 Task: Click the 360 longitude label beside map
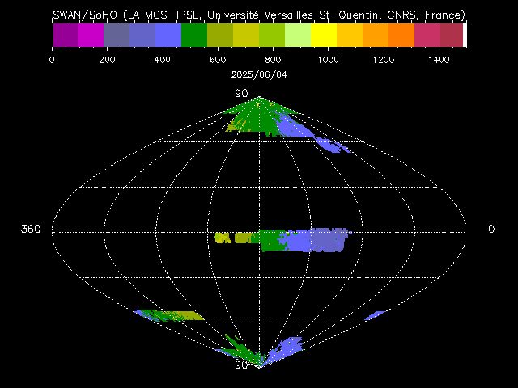pyautogui.click(x=31, y=229)
